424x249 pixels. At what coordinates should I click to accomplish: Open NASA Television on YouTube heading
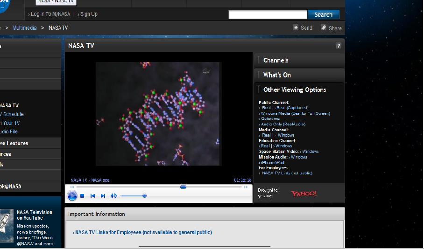(35, 215)
